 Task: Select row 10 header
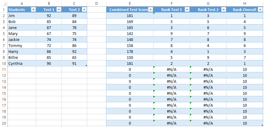click(4, 63)
